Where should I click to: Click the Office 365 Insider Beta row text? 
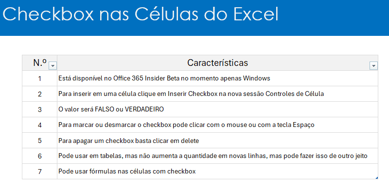pyautogui.click(x=164, y=79)
